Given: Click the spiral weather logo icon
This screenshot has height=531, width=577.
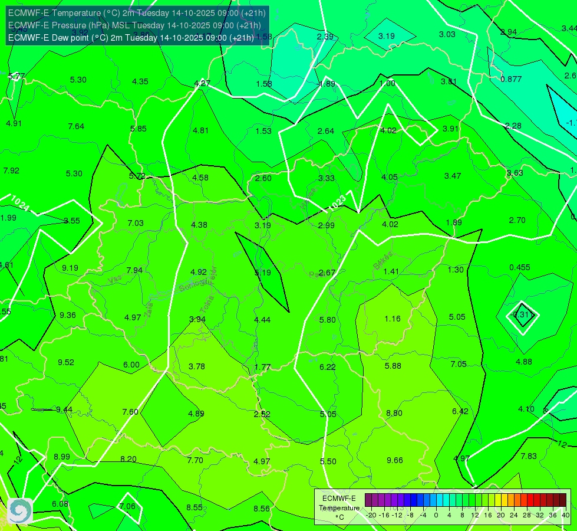Looking at the screenshot, I should (x=20, y=510).
